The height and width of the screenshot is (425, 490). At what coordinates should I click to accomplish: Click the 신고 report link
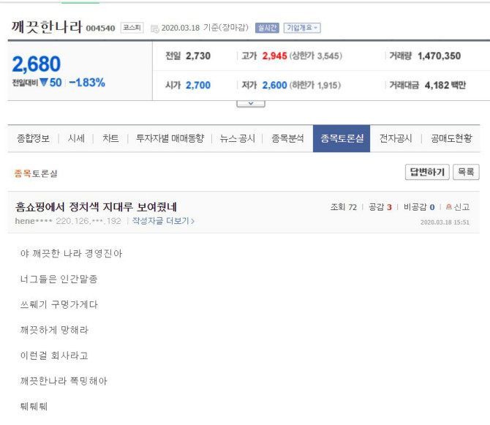click(461, 207)
